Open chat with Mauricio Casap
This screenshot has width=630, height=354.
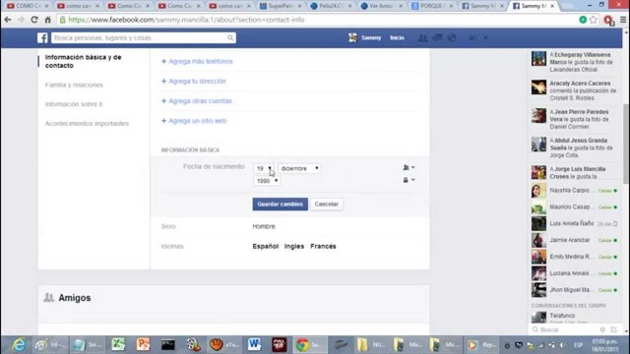(574, 206)
